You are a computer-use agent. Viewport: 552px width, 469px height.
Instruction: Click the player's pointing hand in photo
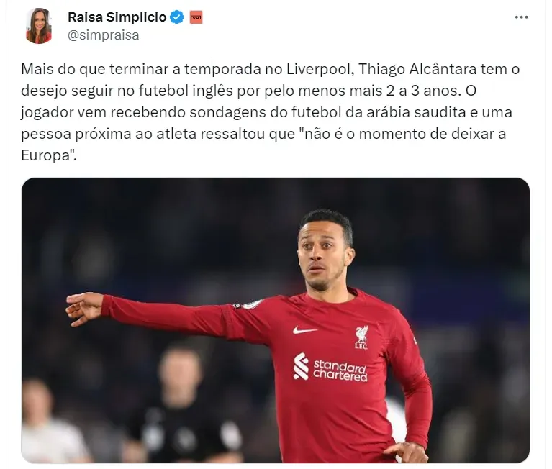pos(84,309)
